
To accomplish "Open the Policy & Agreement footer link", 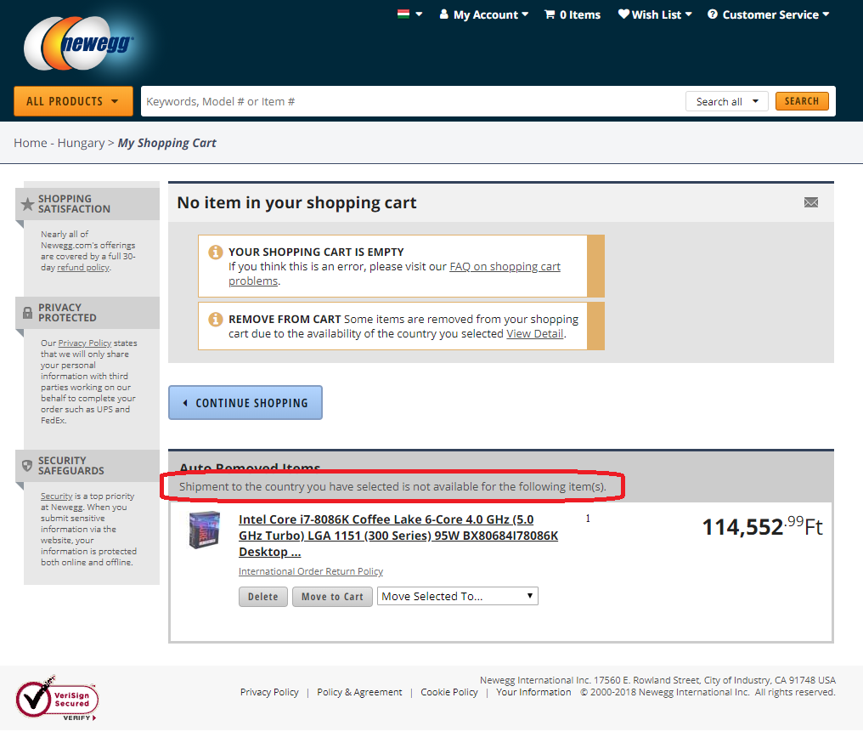I will tap(359, 692).
